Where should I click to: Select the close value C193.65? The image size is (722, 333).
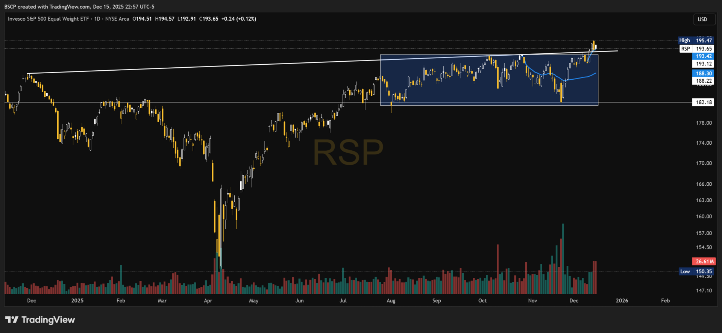[x=209, y=19]
